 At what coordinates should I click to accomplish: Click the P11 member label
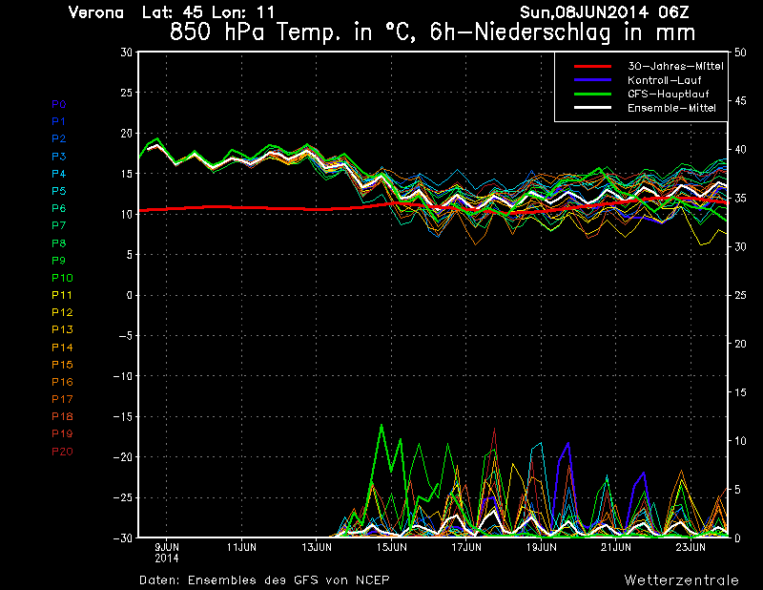[62, 295]
